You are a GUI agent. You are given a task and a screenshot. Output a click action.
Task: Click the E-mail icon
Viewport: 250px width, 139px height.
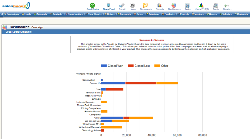click(122, 5)
